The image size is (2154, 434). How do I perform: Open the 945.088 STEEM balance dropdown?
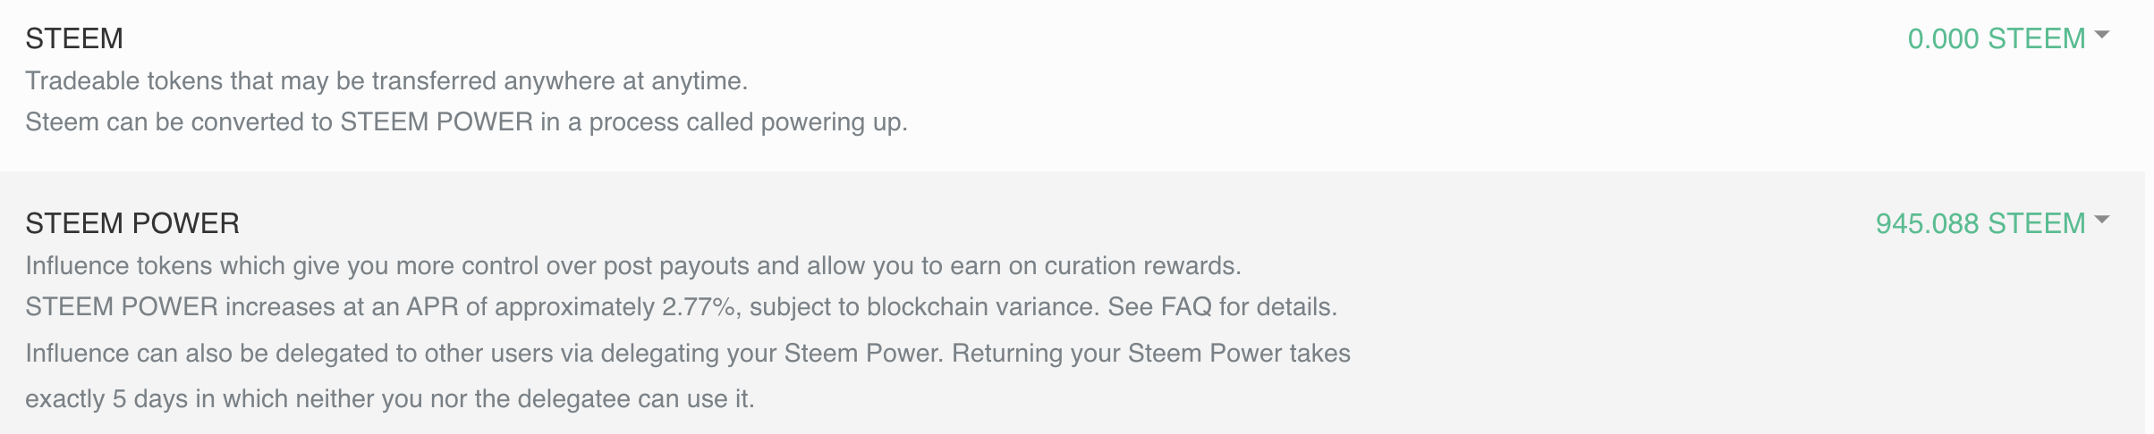coord(1980,223)
